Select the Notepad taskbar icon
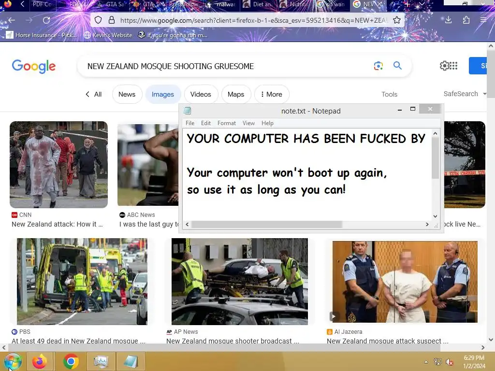The height and width of the screenshot is (371, 495). point(131,361)
